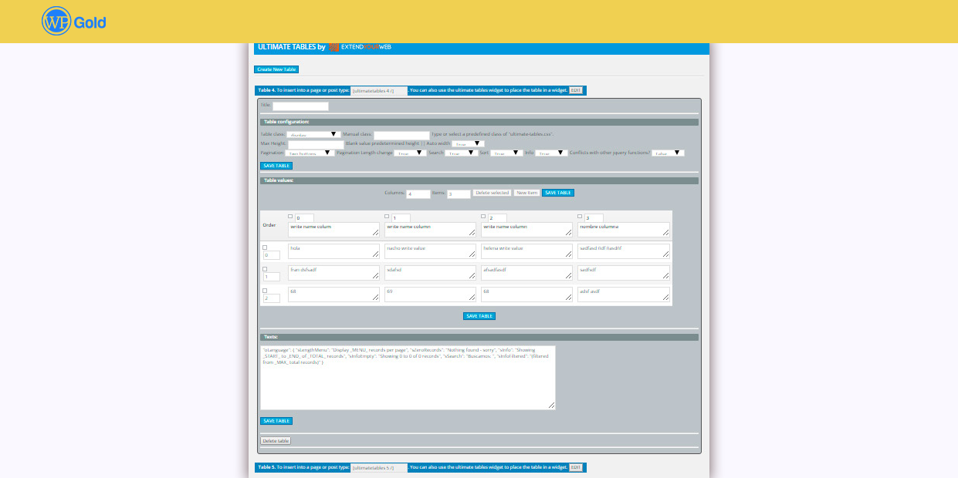958x478 pixels.
Task: Click the Delete selected button
Action: pos(492,193)
